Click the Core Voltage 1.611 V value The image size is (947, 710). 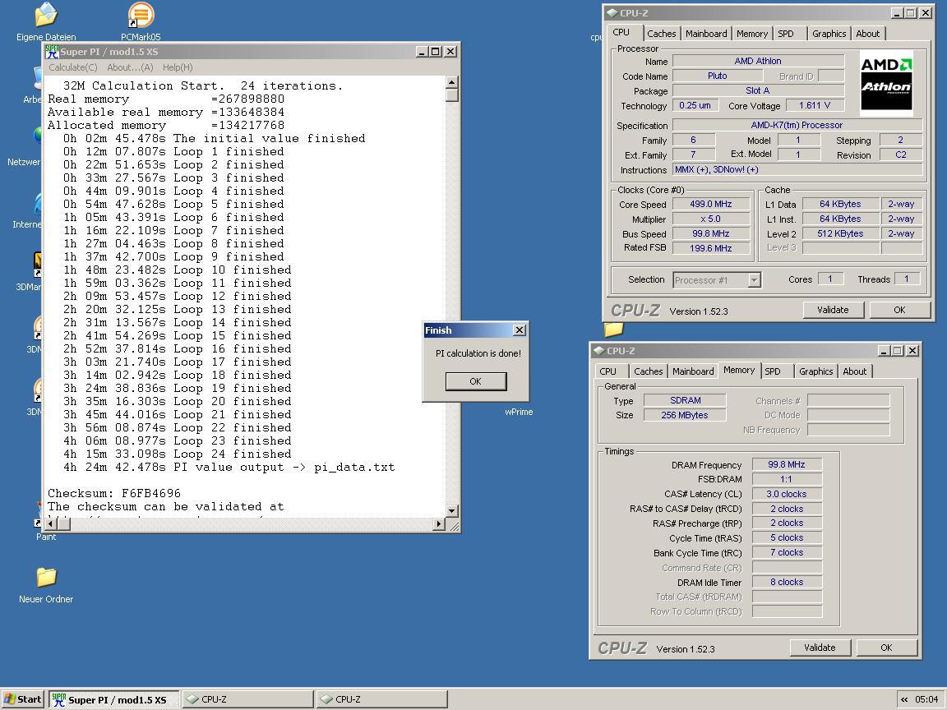tap(814, 105)
